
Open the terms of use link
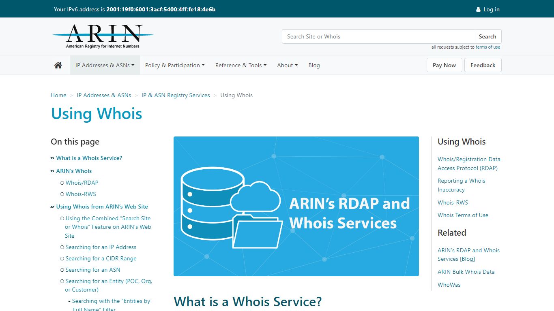click(488, 47)
